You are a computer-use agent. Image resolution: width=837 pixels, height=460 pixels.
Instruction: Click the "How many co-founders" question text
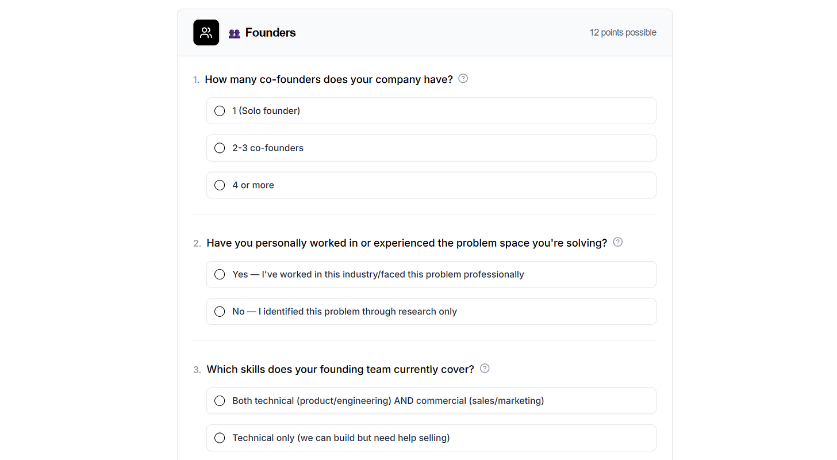(329, 79)
